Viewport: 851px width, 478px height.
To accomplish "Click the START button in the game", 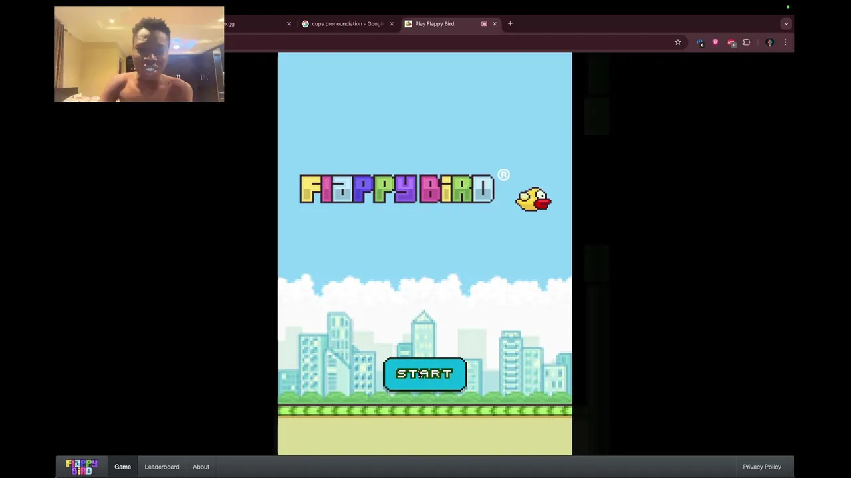I will coord(425,374).
